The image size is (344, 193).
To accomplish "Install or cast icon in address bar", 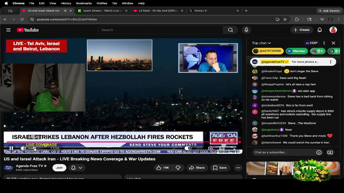I will click(278, 19).
